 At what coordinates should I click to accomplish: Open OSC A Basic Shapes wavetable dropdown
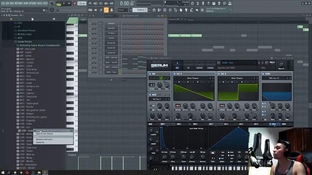coord(193,78)
